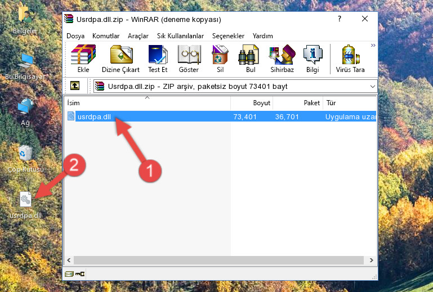Click the 73,401 size value
The image size is (433, 292).
click(245, 117)
